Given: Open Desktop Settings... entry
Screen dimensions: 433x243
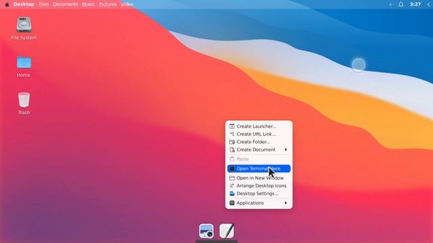Looking at the screenshot, I should click(x=258, y=194).
